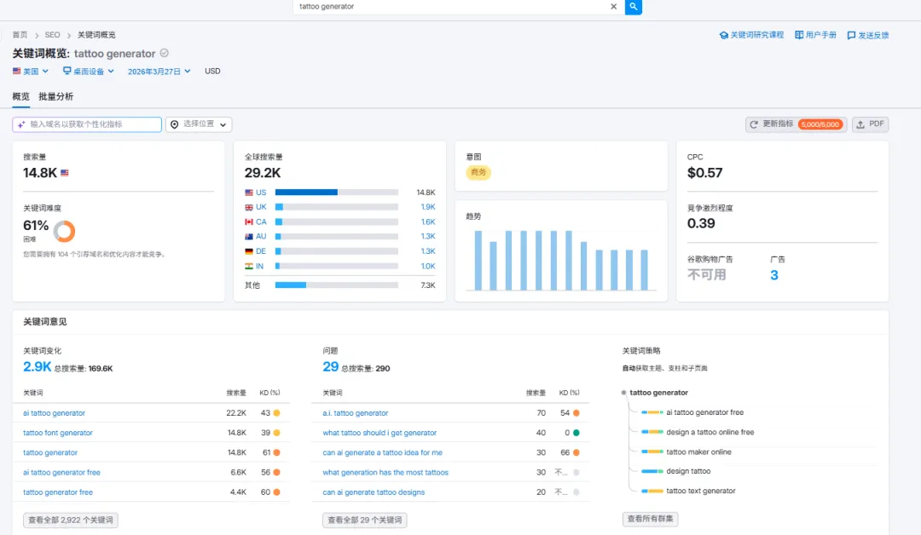Click SEO in the breadcrumb

click(52, 35)
